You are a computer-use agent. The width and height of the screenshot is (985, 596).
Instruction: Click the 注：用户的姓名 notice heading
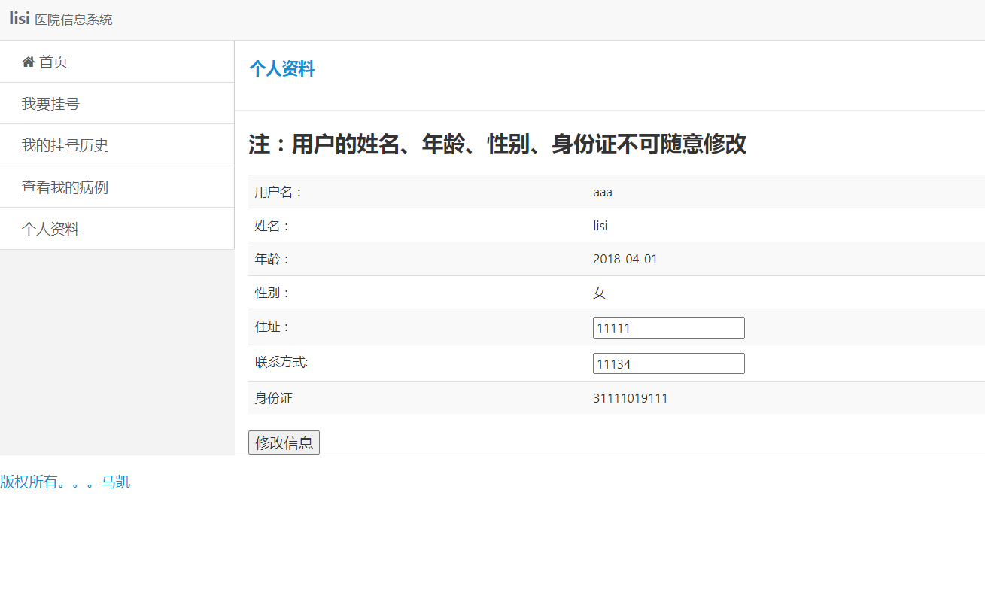(x=497, y=144)
